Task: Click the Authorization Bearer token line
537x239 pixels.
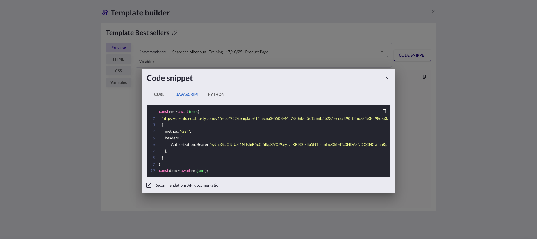Action: coord(279,144)
